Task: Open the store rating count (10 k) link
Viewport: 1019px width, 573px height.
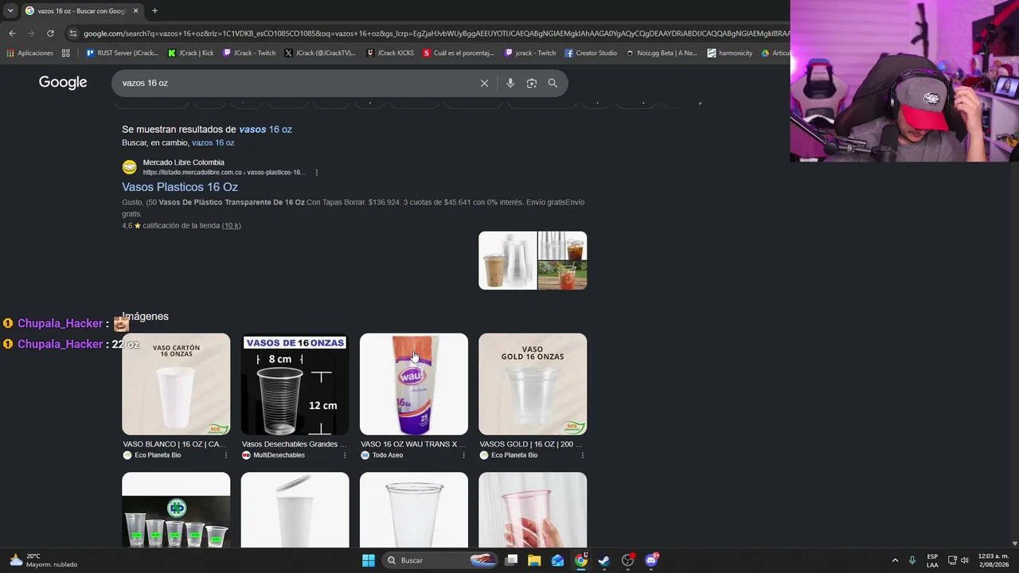Action: [x=231, y=226]
